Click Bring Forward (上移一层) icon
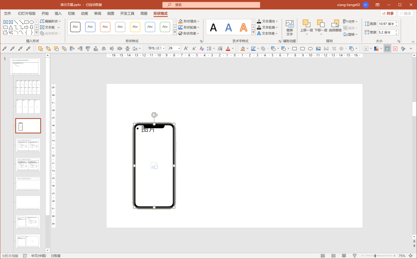This screenshot has width=417, height=259. tap(306, 24)
